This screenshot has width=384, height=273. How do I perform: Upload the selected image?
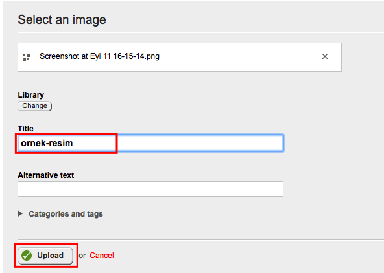(x=45, y=256)
